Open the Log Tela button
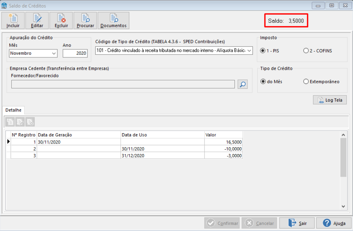This screenshot has width=353, height=231. pyautogui.click(x=330, y=100)
